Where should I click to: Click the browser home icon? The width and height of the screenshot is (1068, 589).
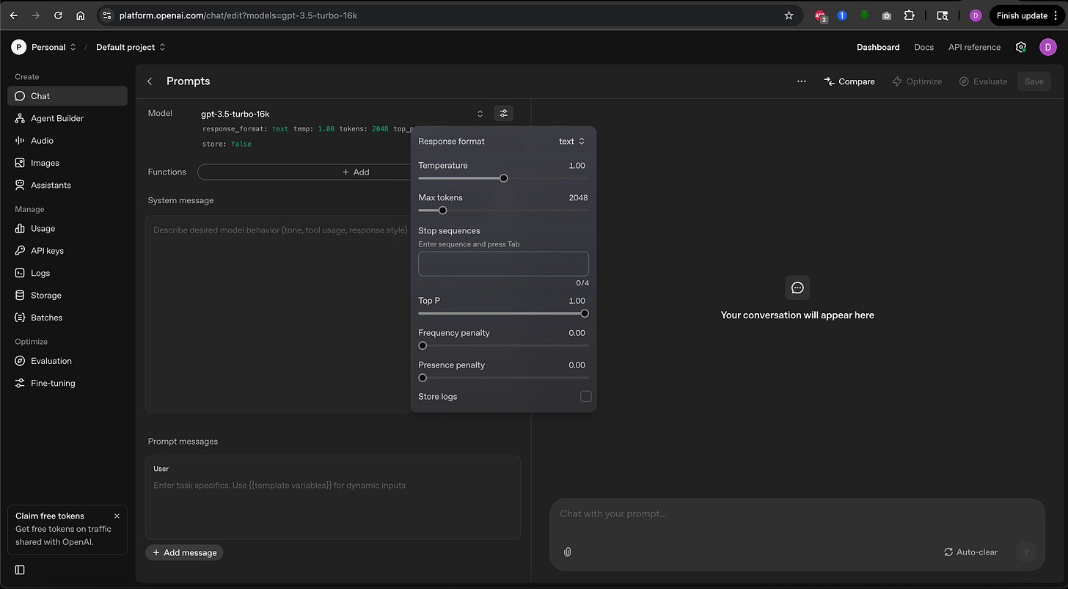[81, 15]
